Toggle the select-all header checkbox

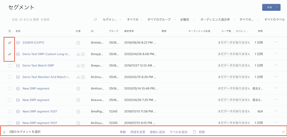pyautogui.click(x=10, y=31)
